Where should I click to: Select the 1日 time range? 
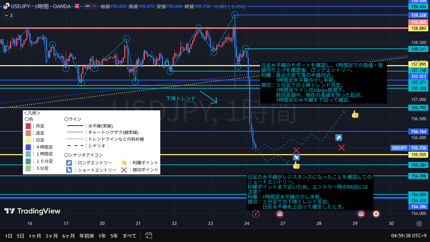(x=9, y=236)
